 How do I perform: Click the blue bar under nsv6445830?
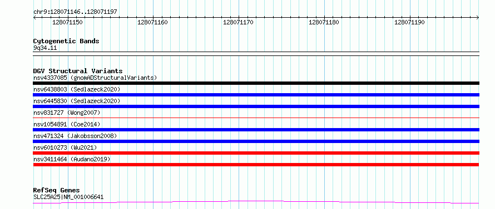(256, 106)
